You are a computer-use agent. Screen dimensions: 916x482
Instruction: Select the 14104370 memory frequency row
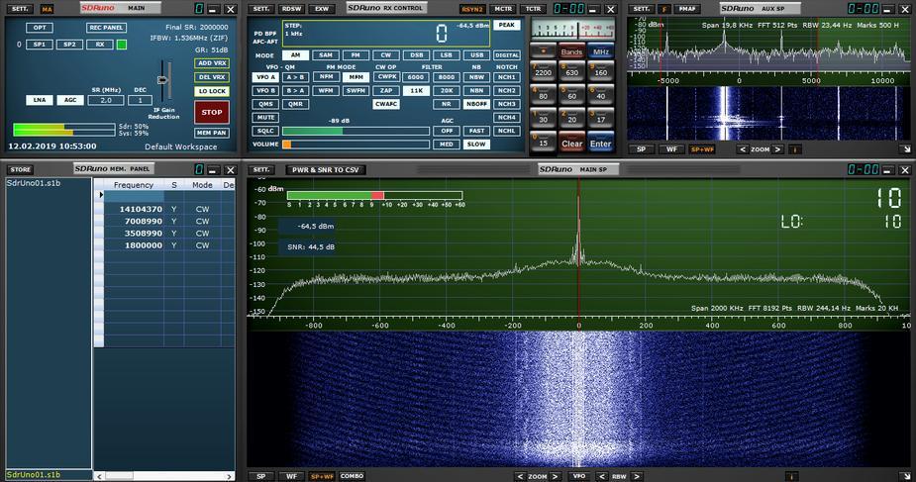click(x=169, y=209)
